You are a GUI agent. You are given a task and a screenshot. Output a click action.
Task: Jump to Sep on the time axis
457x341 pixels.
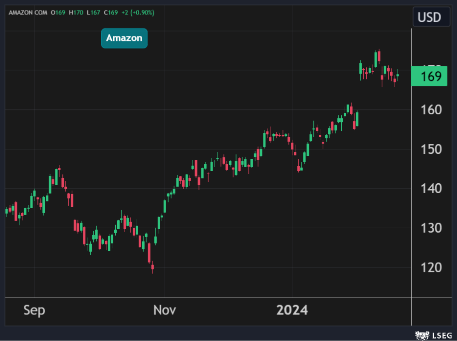tap(34, 310)
